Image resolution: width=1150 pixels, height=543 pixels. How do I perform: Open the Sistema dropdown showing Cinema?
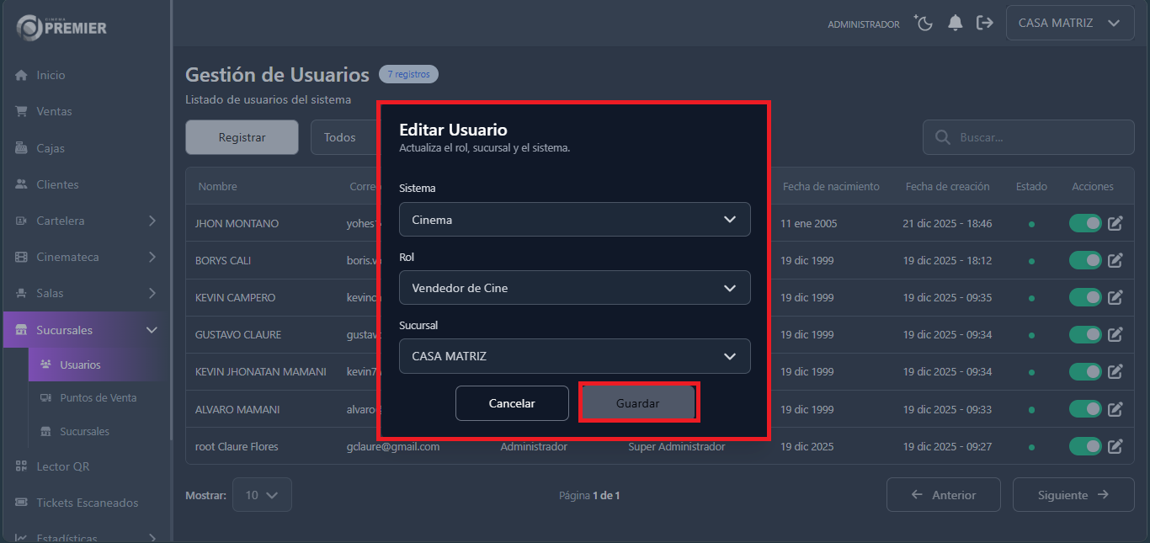[x=574, y=219]
